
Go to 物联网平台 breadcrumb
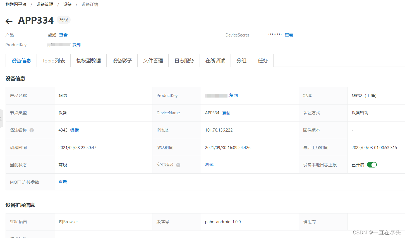point(16,4)
